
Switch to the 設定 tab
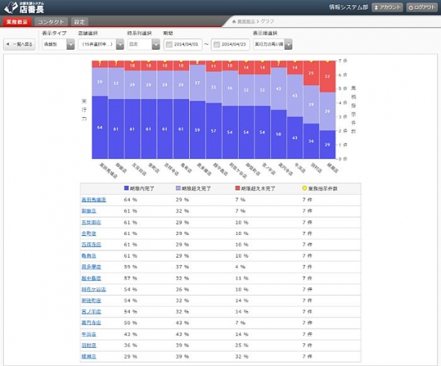click(79, 22)
